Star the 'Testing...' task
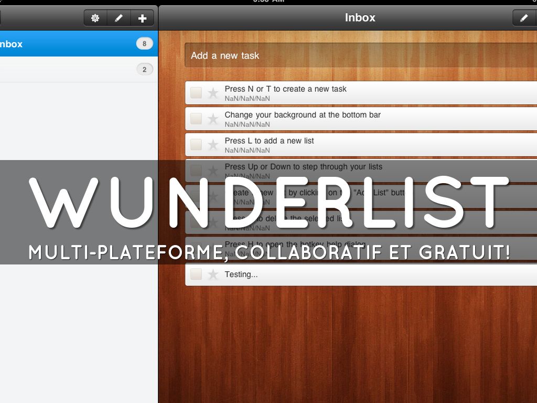This screenshot has width=537, height=403. (213, 274)
